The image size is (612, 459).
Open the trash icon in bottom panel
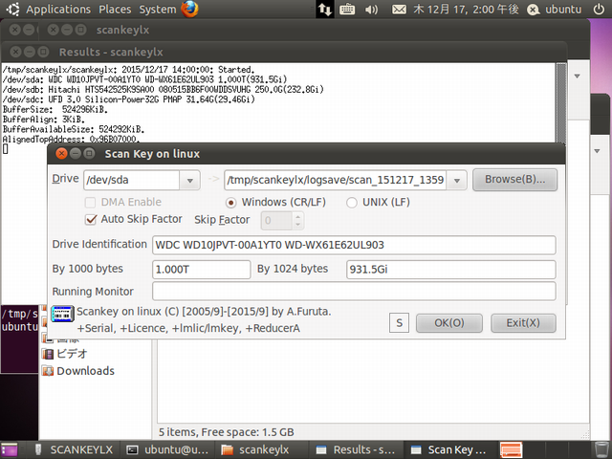(x=601, y=449)
